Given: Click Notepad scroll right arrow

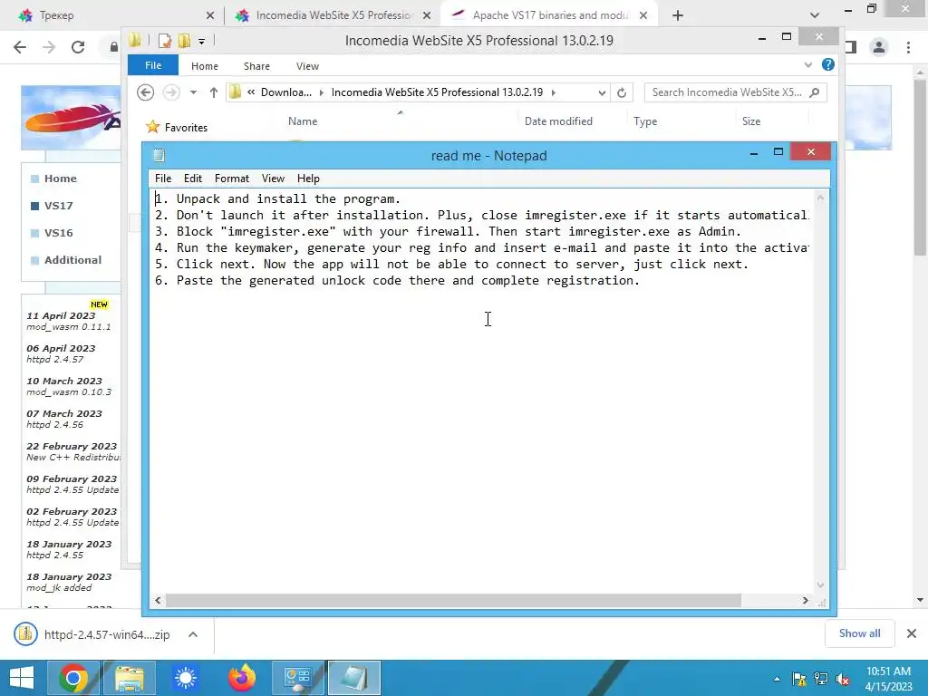Looking at the screenshot, I should click(x=805, y=600).
